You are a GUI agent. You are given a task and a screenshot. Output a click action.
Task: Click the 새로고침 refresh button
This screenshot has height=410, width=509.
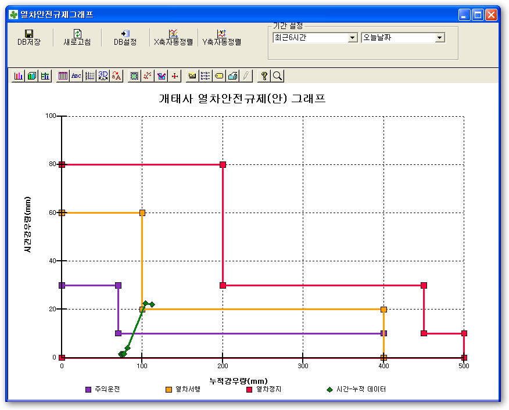[x=77, y=38]
